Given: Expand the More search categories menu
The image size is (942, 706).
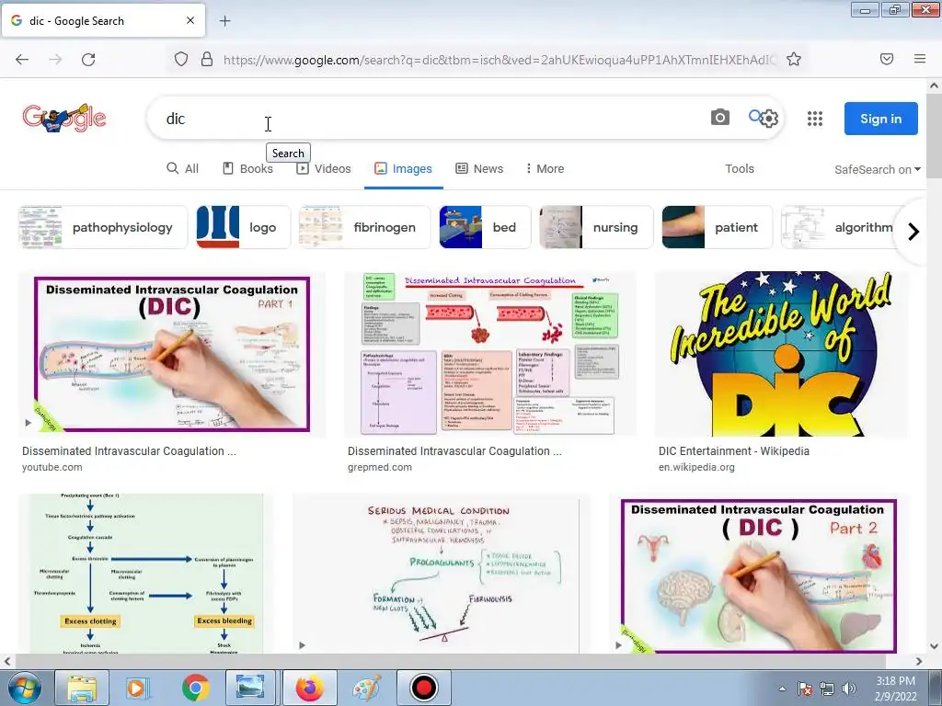Looking at the screenshot, I should point(545,169).
